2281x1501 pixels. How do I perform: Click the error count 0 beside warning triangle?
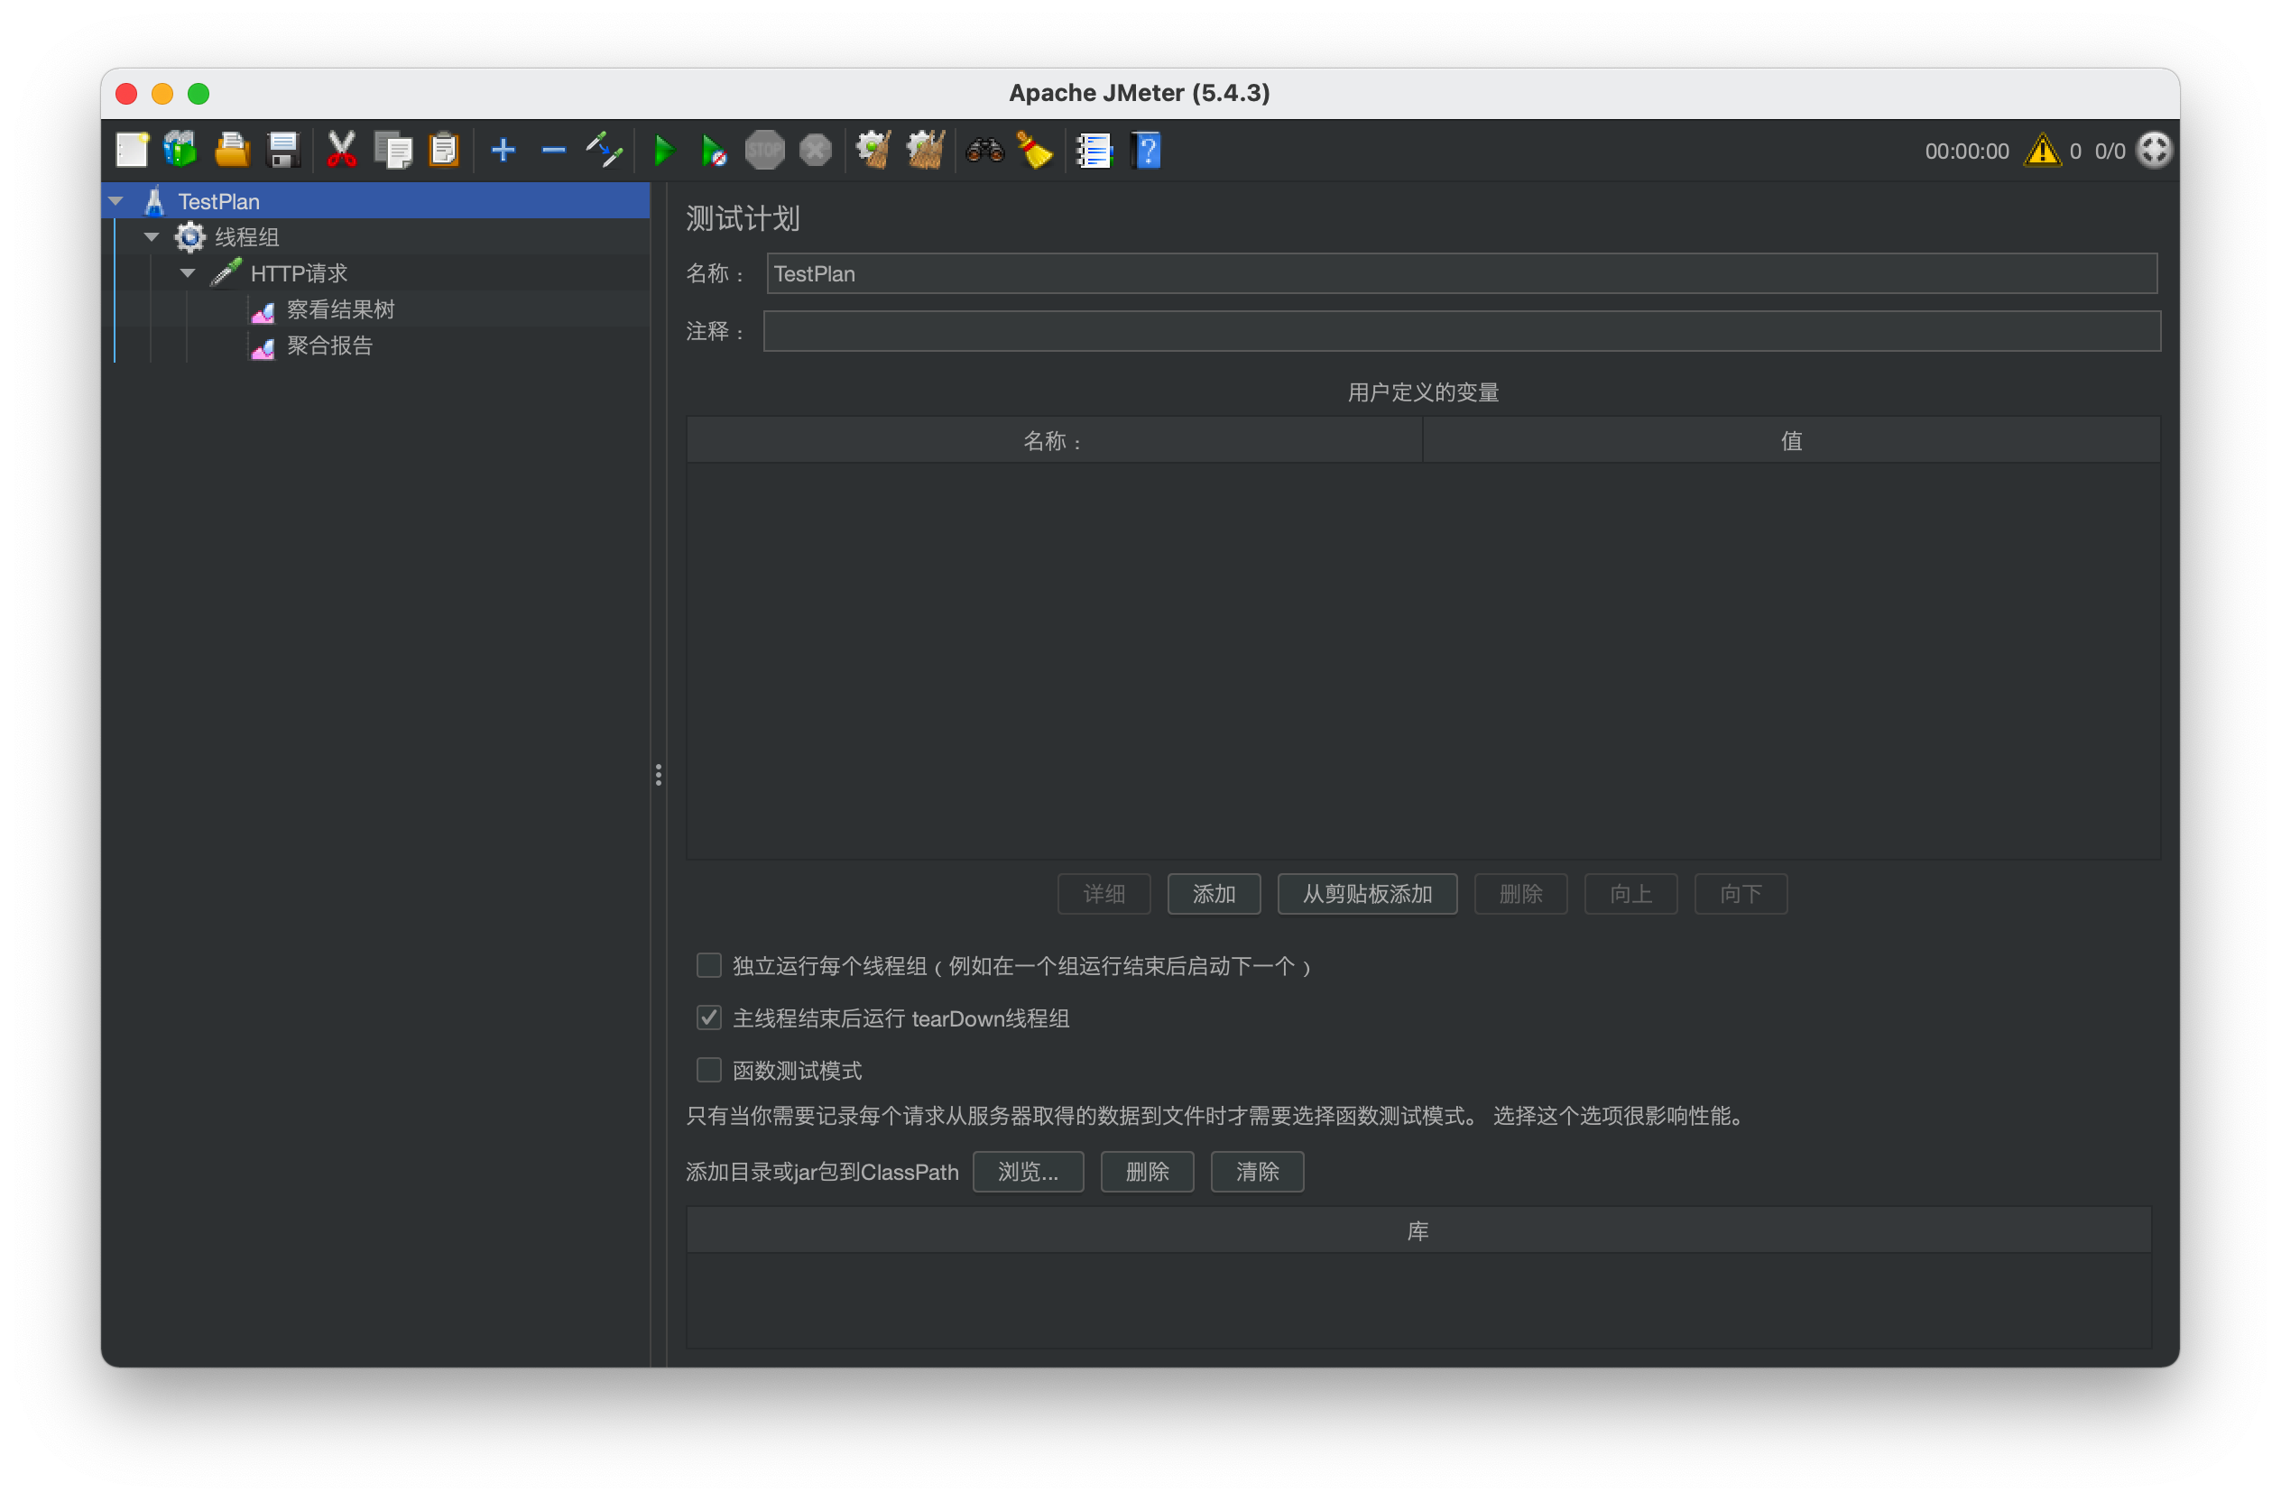[2075, 151]
